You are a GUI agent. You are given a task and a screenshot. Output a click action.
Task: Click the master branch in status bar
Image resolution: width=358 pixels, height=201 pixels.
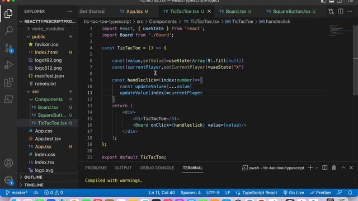tap(16, 193)
